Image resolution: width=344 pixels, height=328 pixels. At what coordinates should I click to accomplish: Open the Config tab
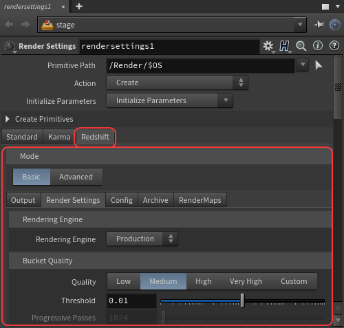122,200
